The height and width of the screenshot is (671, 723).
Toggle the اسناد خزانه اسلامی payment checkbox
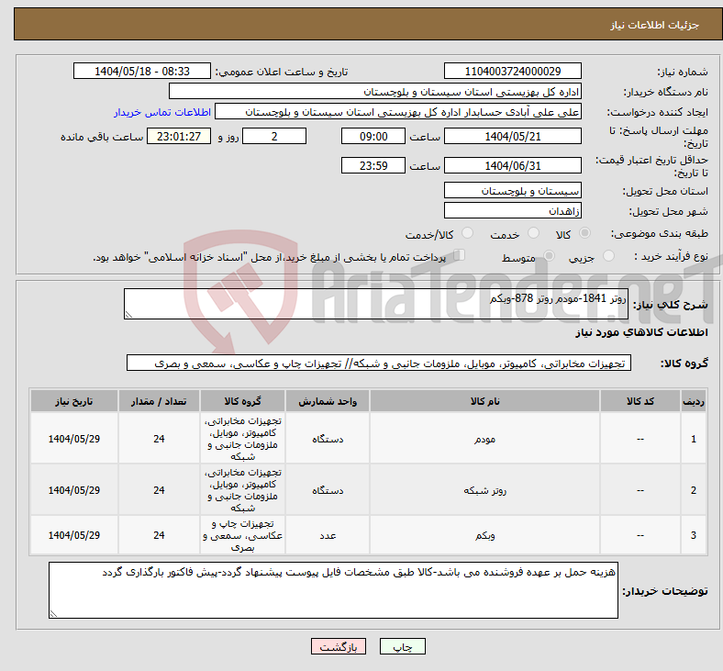tap(460, 255)
